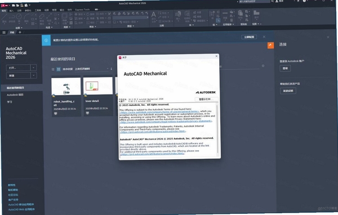338x215 pixels.
Task: Expand the Draw panel in the ribbon
Action: (x=19, y=28)
